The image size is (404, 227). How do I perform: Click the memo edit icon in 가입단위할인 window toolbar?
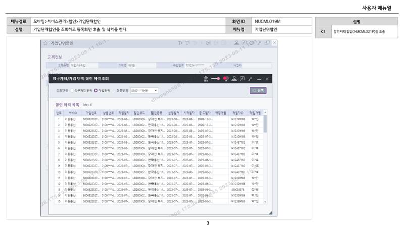pos(244,43)
